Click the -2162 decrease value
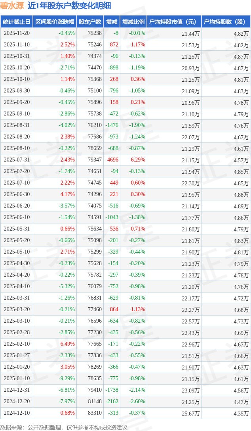Viewport: 251px width, 431px height. tap(112, 402)
